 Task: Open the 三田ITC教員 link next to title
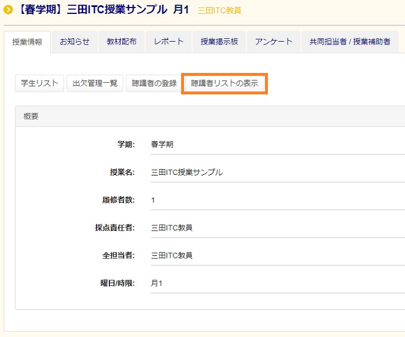click(x=219, y=10)
